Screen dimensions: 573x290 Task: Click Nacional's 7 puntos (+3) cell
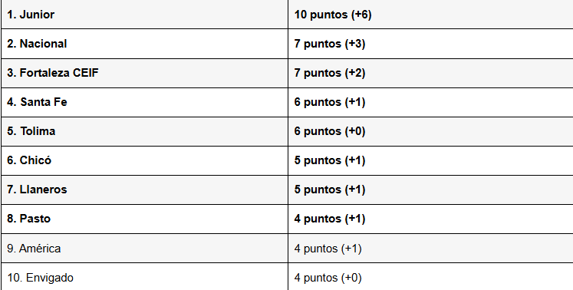(431, 44)
